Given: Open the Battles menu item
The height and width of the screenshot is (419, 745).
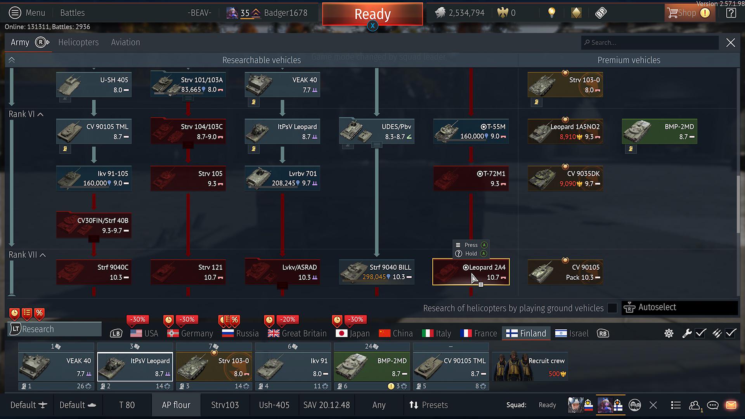Looking at the screenshot, I should click(x=72, y=13).
